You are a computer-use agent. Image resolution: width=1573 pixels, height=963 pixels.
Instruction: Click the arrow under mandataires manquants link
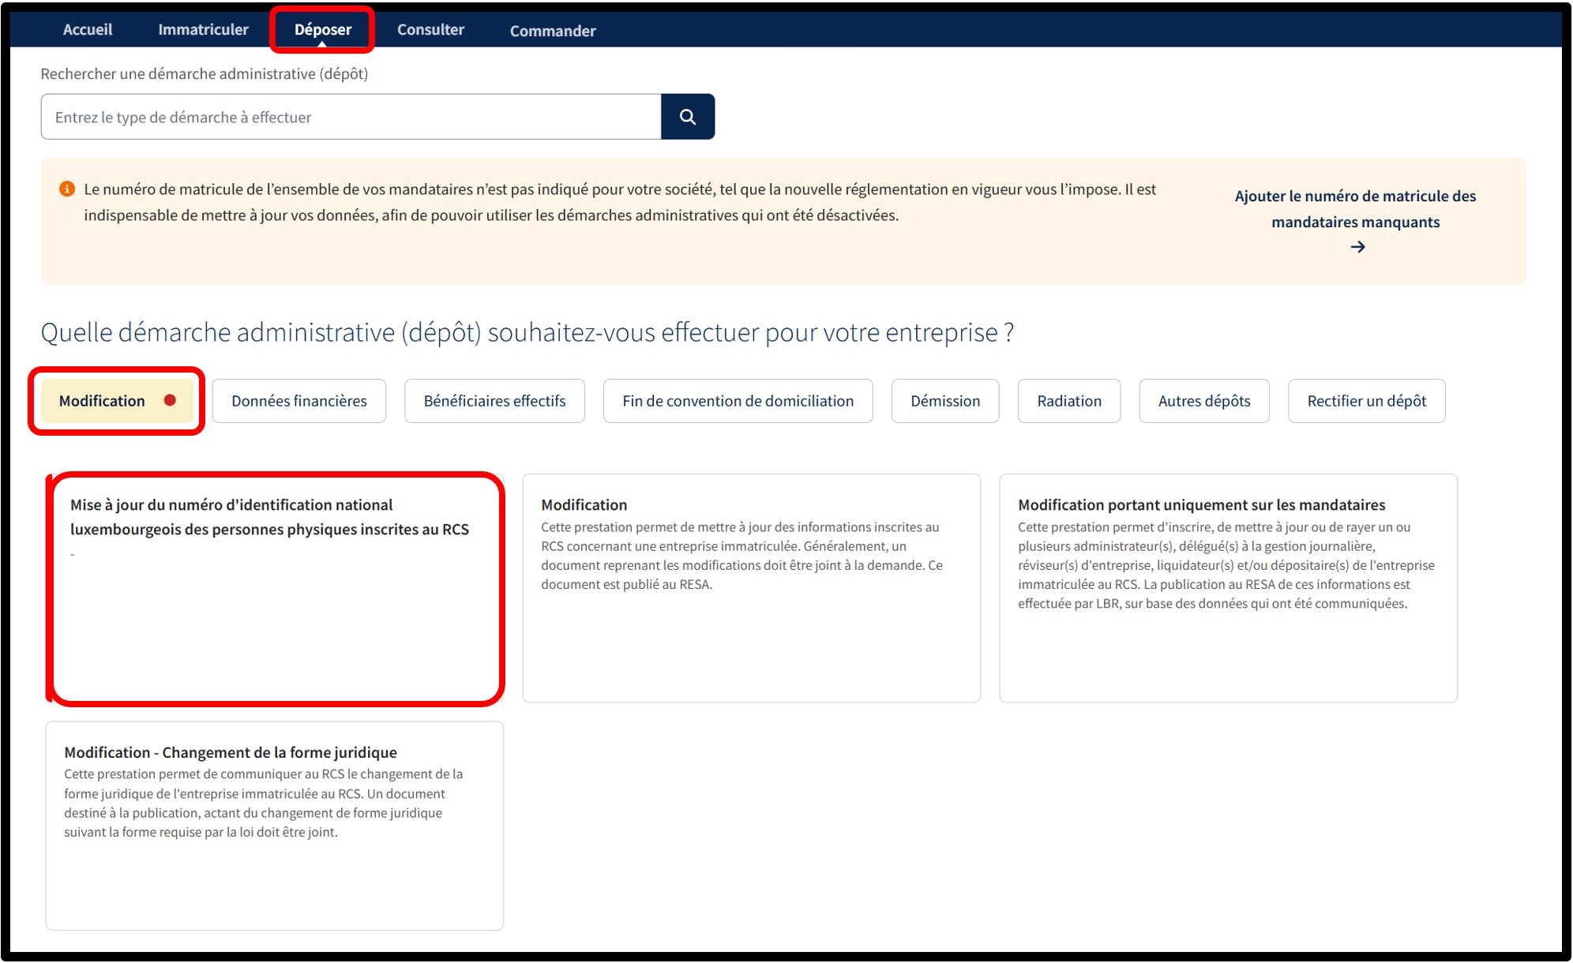pos(1357,247)
